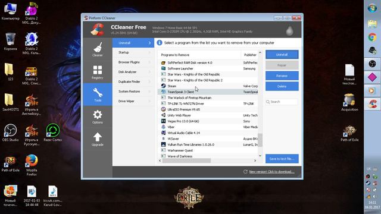Click Save to text file button
The width and height of the screenshot is (381, 214).
(x=282, y=159)
